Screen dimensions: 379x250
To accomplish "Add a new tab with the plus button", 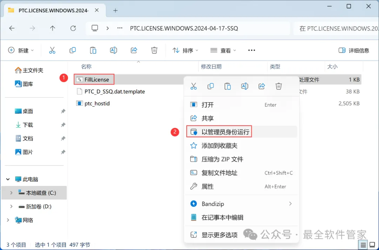I will tap(115, 11).
